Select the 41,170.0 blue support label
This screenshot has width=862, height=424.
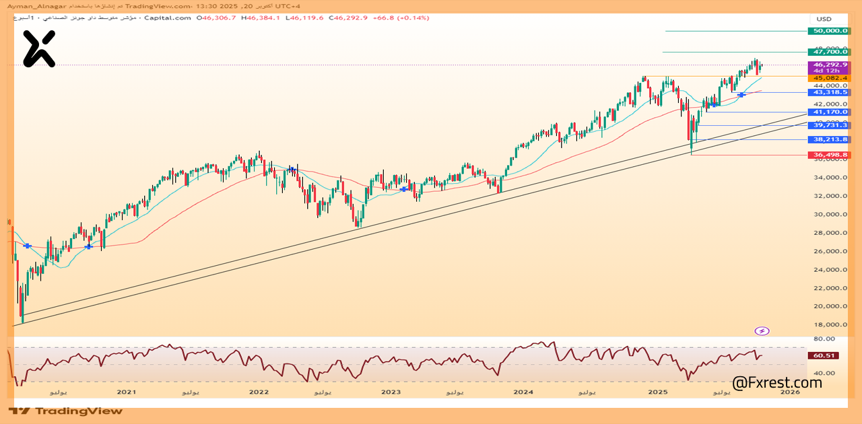(x=829, y=112)
